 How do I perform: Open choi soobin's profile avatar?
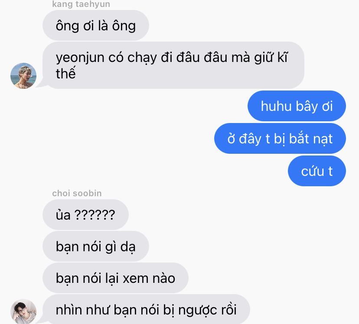(x=23, y=311)
